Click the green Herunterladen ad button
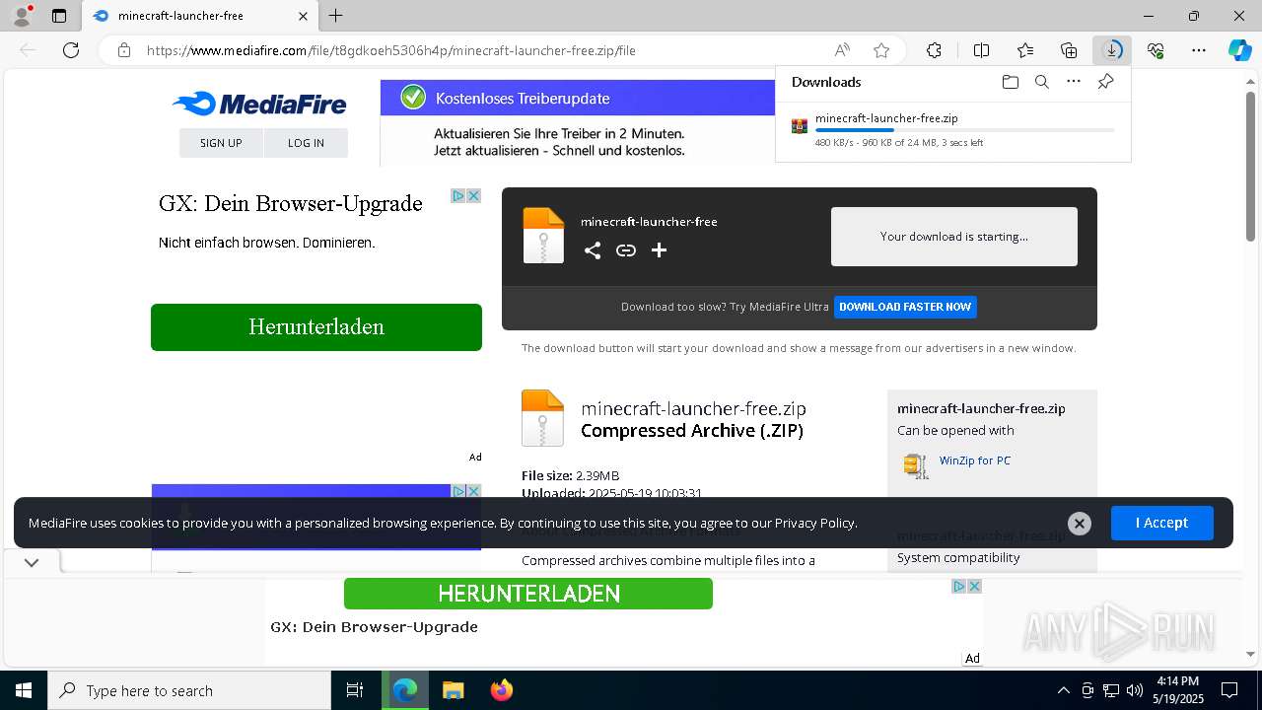This screenshot has width=1262, height=710. coord(316,327)
